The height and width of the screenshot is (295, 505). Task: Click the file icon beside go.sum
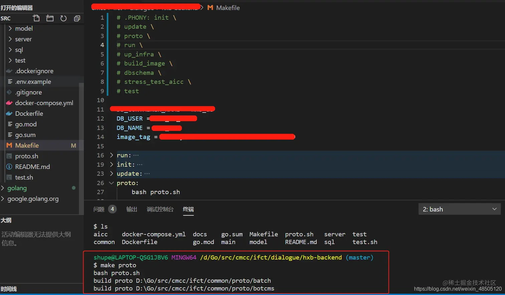[10, 135]
